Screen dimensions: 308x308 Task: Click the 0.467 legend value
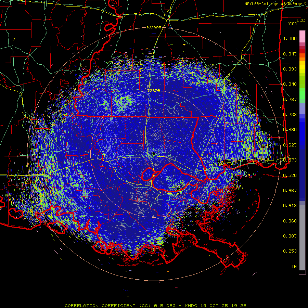click(290, 191)
